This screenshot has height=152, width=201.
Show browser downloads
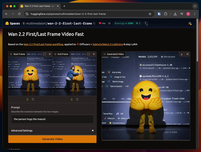(x=175, y=14)
